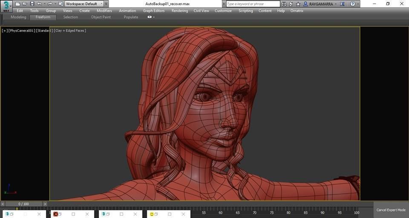Open the Ornatrix menu
Screen dimensions: 409x218
pos(297,11)
